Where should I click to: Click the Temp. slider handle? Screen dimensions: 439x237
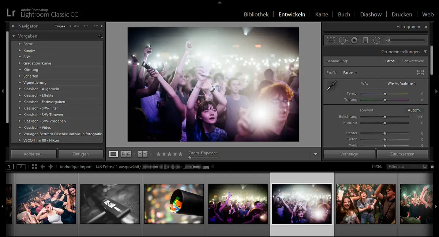pyautogui.click(x=384, y=94)
